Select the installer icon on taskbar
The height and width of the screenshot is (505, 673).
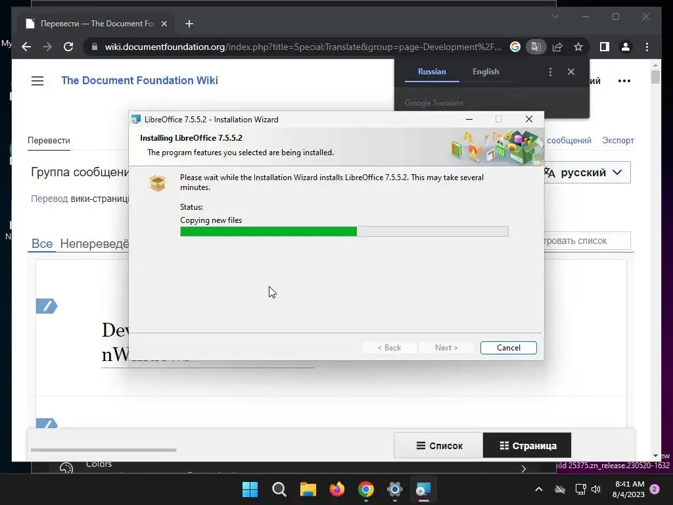click(423, 489)
